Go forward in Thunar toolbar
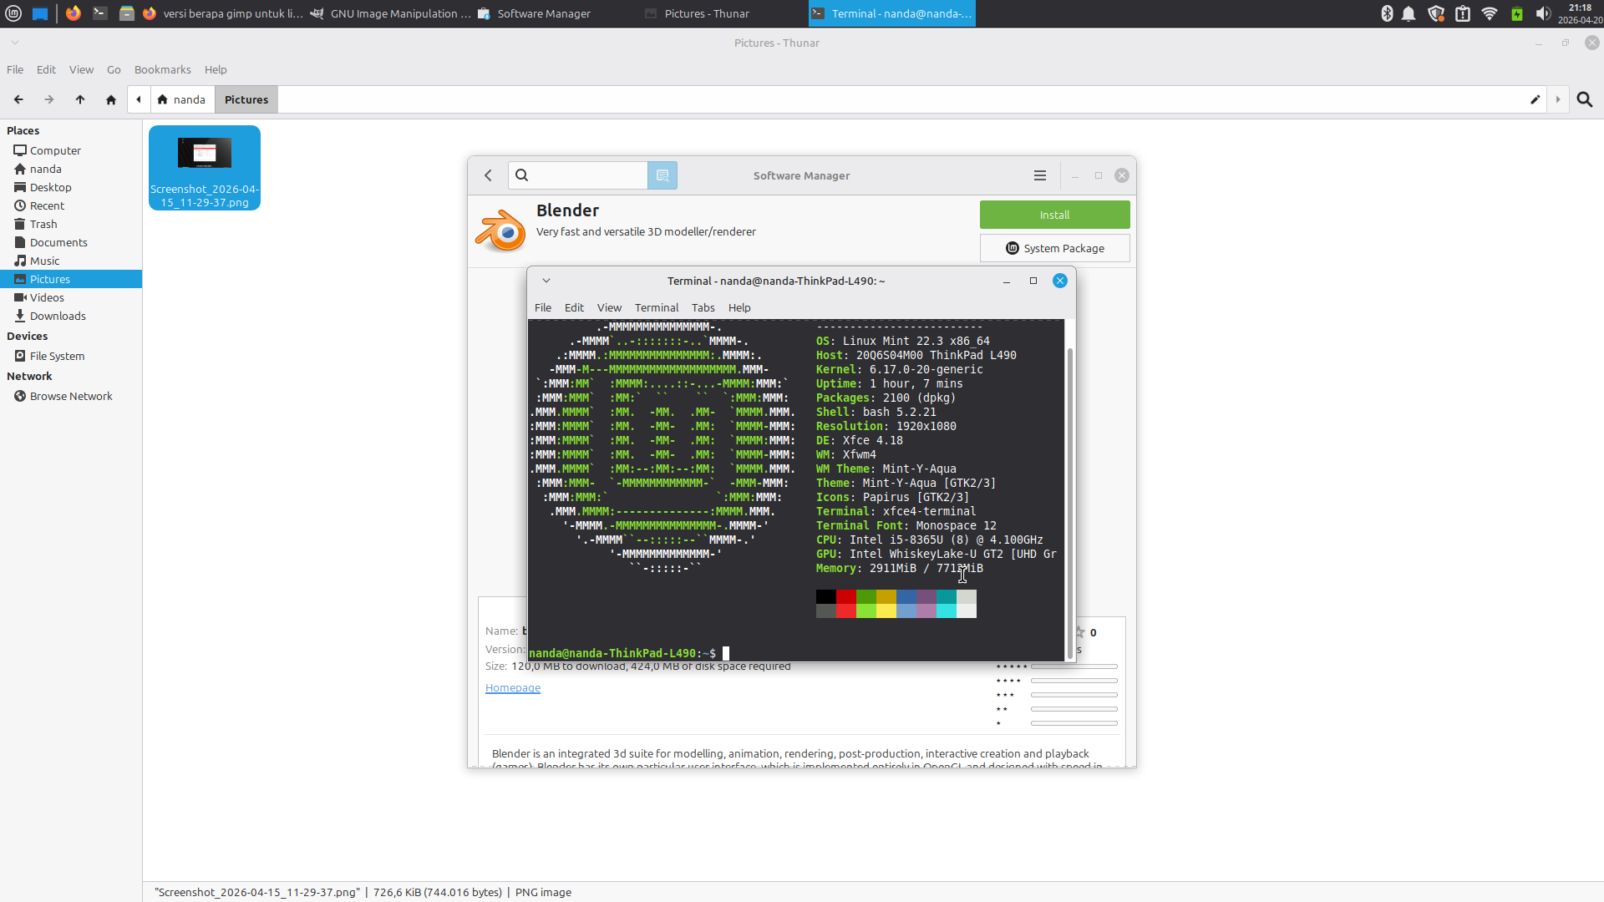The height and width of the screenshot is (902, 1604). (49, 99)
